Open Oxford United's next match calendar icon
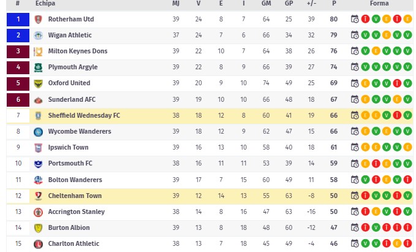416x252 pixels. pyautogui.click(x=355, y=83)
